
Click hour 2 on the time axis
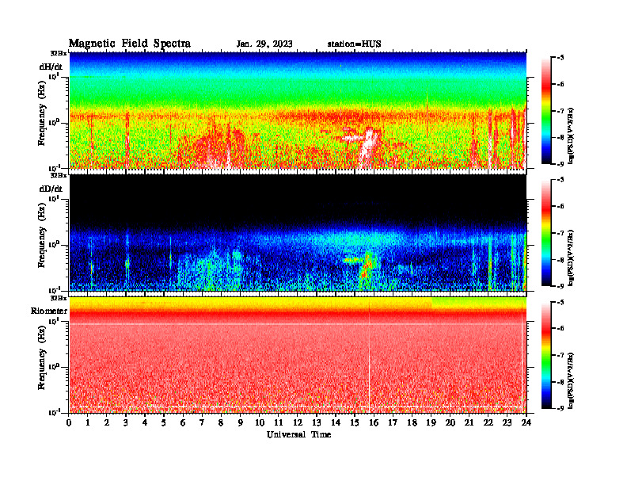pyautogui.click(x=107, y=423)
